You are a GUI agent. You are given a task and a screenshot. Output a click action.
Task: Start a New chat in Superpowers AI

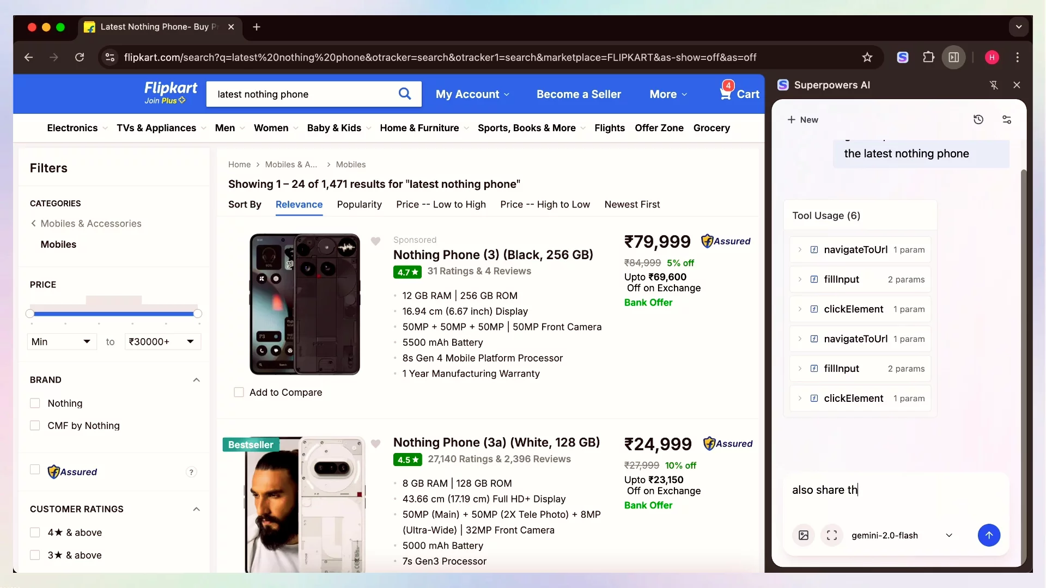coord(802,120)
